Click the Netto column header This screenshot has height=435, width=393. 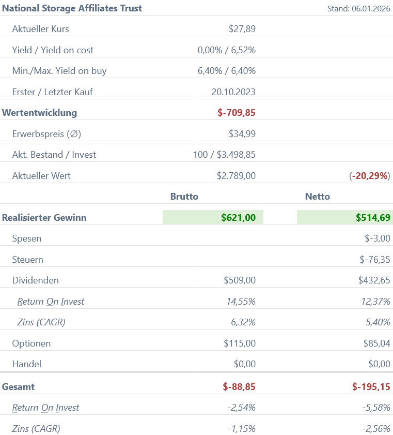(318, 197)
